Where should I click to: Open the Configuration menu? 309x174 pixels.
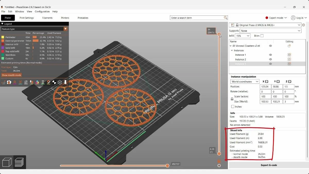pos(42,12)
